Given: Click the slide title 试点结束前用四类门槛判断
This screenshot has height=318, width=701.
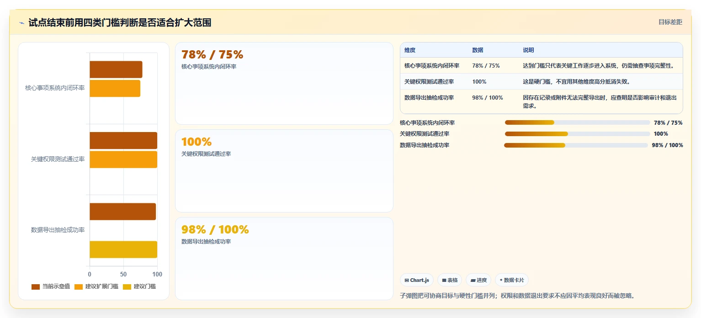Looking at the screenshot, I should (120, 23).
